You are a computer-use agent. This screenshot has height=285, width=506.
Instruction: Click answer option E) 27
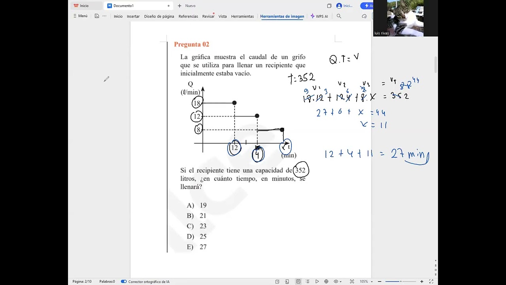coord(196,247)
